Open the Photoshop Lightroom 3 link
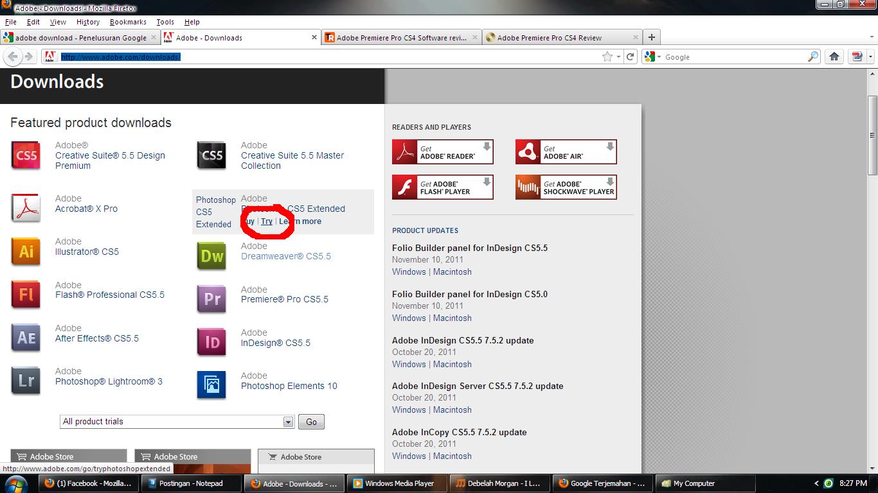 109,381
